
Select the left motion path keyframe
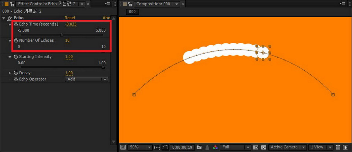coord(134,94)
